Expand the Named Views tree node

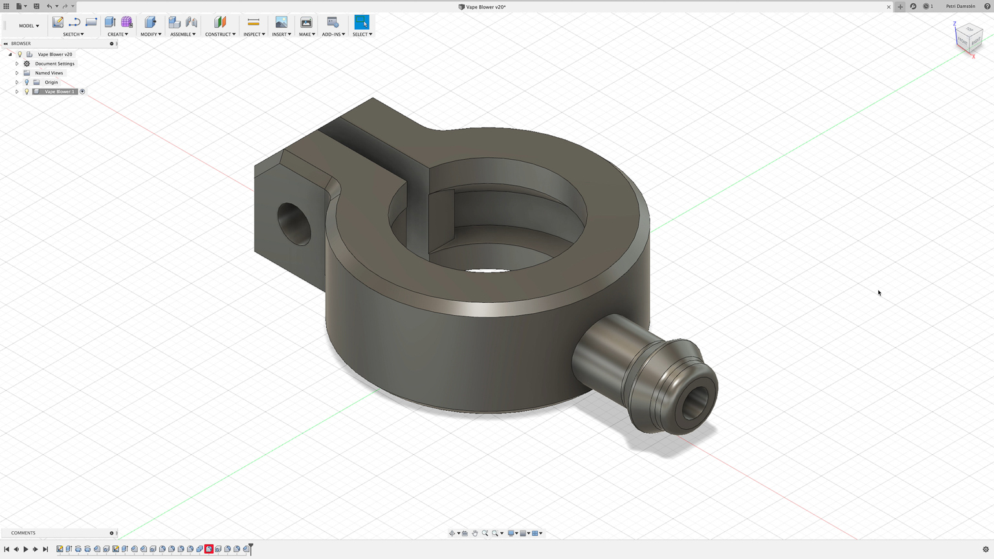[17, 73]
